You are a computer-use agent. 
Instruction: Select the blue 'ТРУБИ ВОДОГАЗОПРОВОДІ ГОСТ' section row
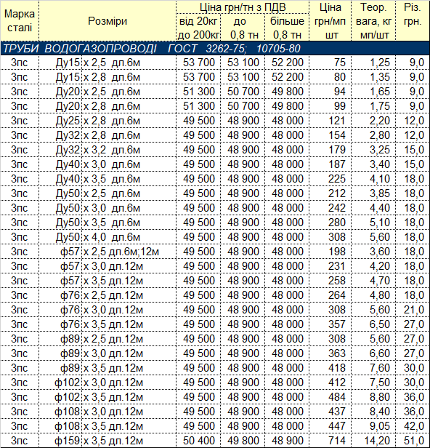[215, 48]
